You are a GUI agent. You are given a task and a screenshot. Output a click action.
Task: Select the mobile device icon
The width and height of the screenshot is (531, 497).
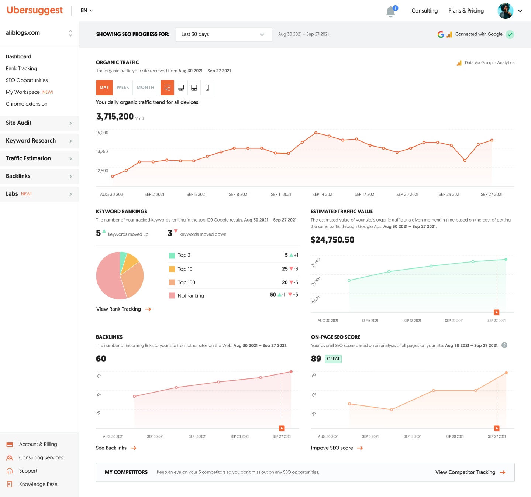tap(207, 88)
